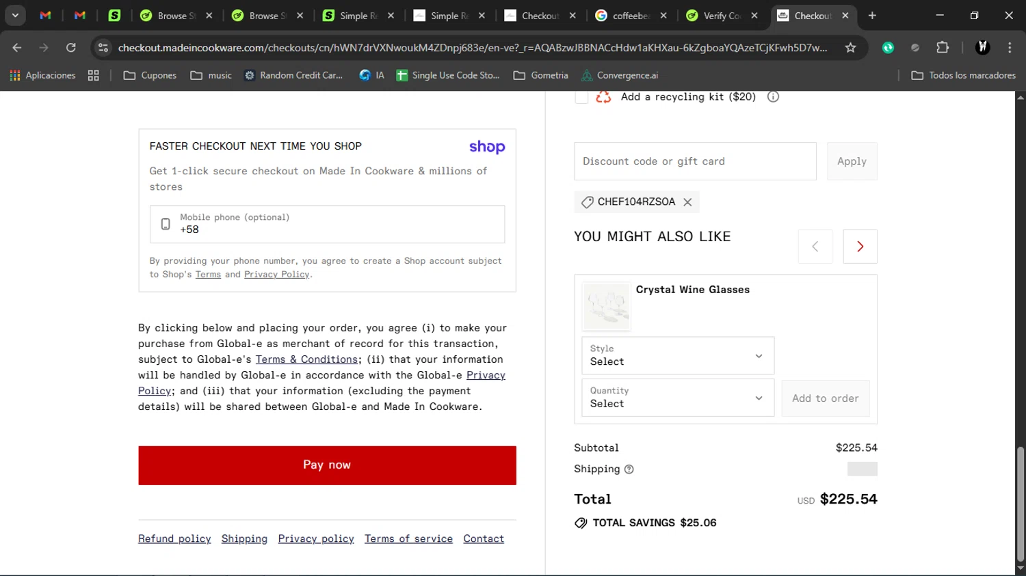Open Shop's Terms link
This screenshot has width=1026, height=576.
208,275
